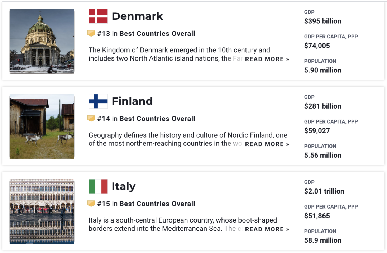The image size is (387, 253).
Task: Click Italy's 58.9 million population value
Action: pyautogui.click(x=322, y=240)
